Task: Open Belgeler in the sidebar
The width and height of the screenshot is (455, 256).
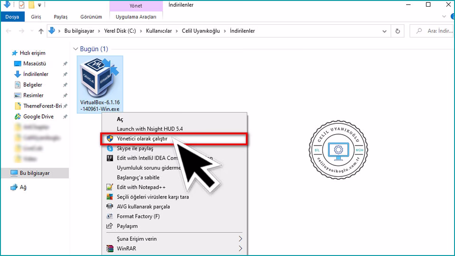Action: [x=33, y=85]
